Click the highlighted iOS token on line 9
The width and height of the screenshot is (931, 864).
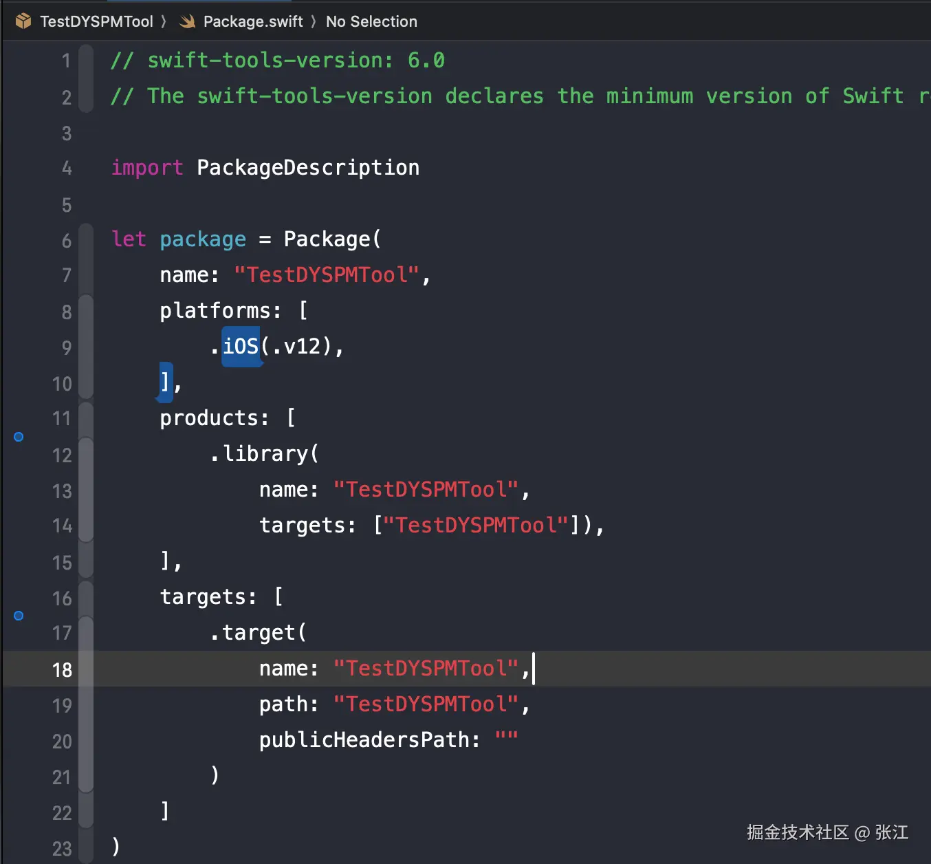241,346
